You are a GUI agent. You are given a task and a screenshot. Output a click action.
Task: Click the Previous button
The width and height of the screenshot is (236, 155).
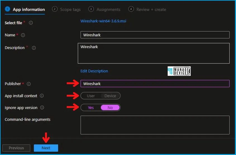click(16, 148)
